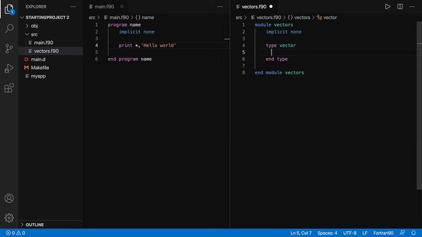Split the editor right
The image size is (422, 237).
coord(400,7)
